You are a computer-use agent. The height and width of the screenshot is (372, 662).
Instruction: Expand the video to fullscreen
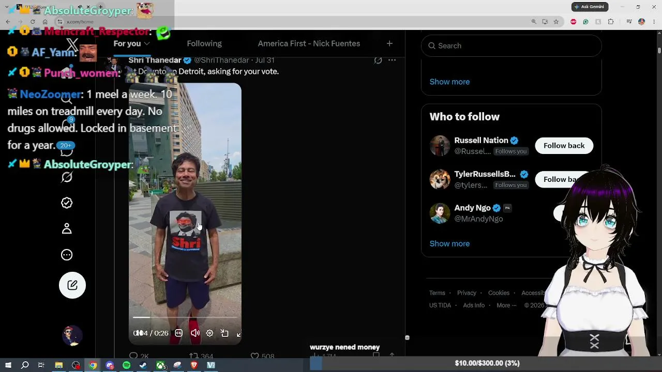click(238, 333)
